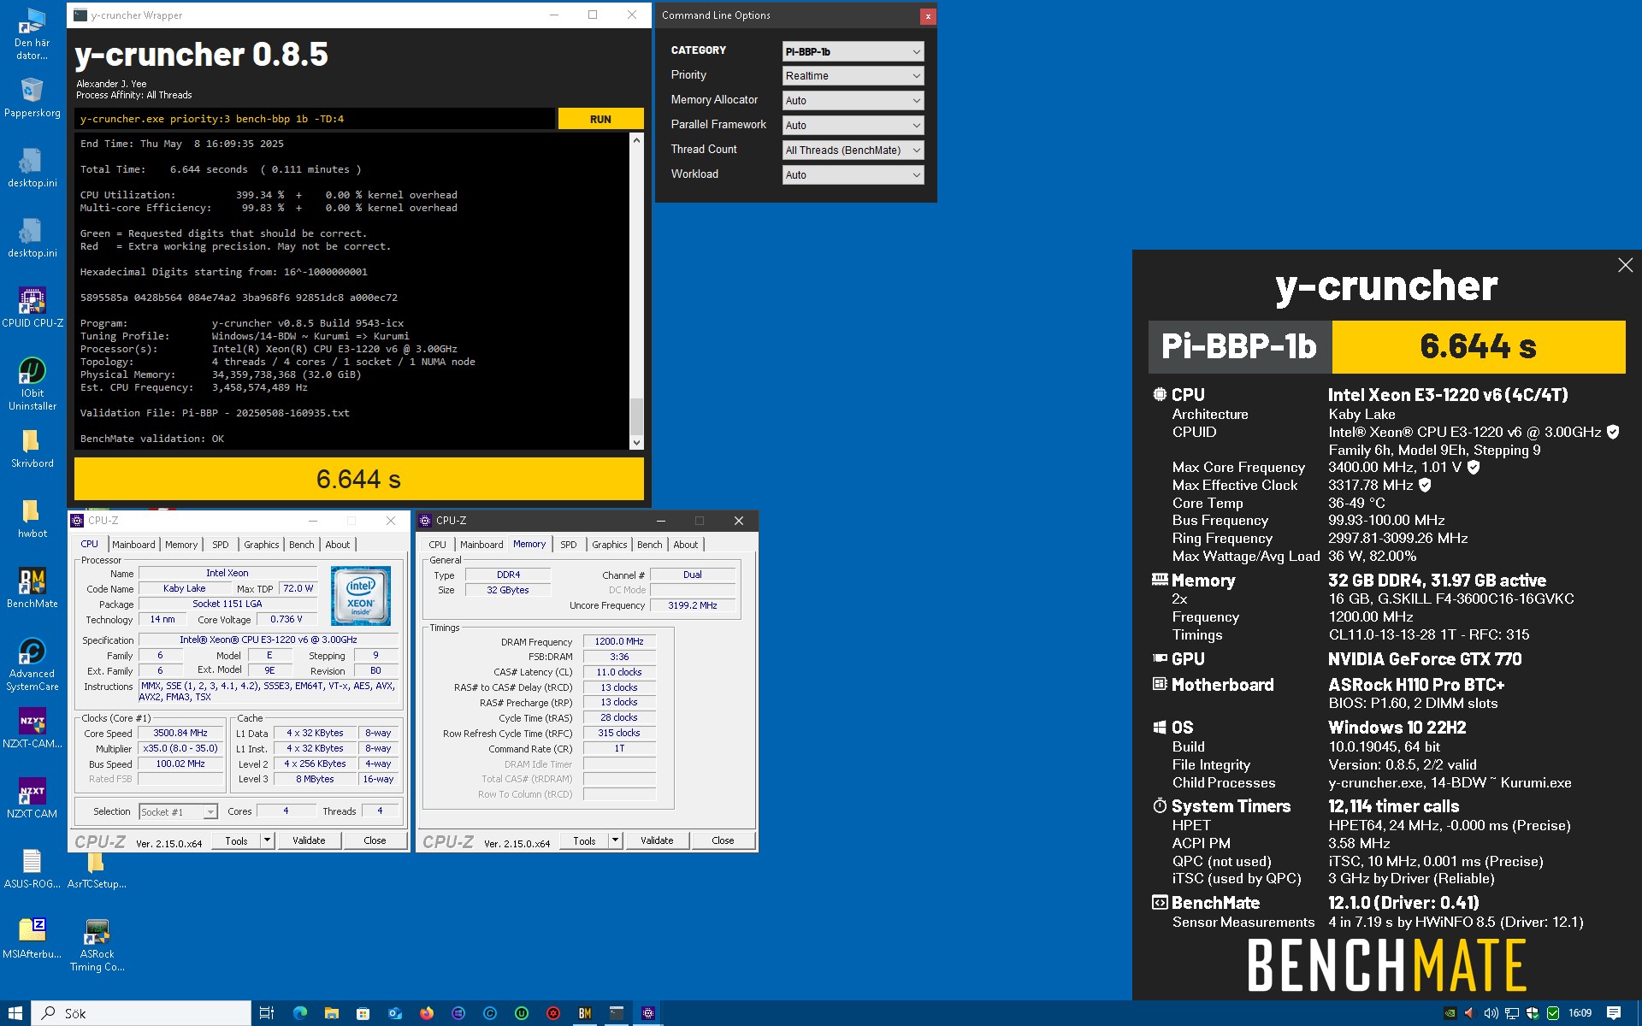Open Windows Security tray icon
Viewport: 1642px width, 1026px height.
1532,1013
